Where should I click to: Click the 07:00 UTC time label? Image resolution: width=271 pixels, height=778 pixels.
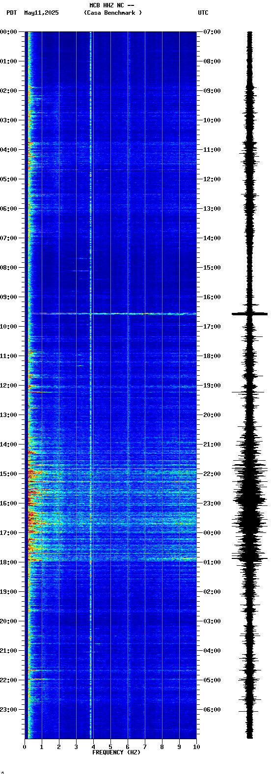coord(212,32)
